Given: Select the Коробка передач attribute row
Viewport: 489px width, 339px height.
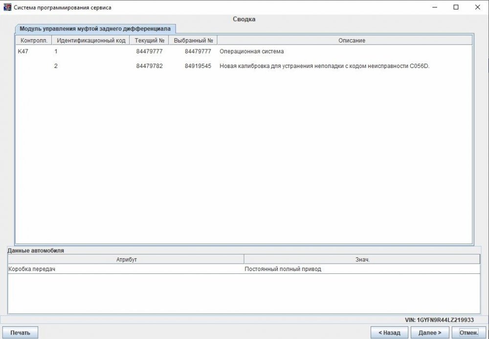Looking at the screenshot, I should coord(32,269).
